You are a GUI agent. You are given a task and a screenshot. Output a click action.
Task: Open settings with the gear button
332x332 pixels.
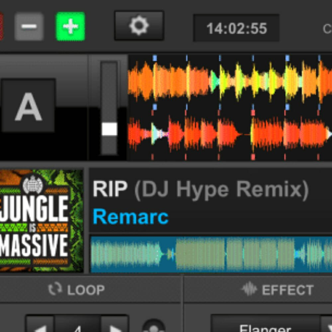click(x=139, y=26)
